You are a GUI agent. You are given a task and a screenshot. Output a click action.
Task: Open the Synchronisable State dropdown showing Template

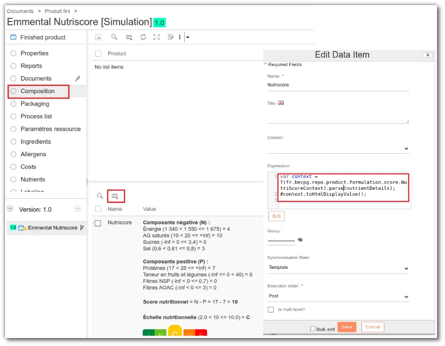coord(338,268)
